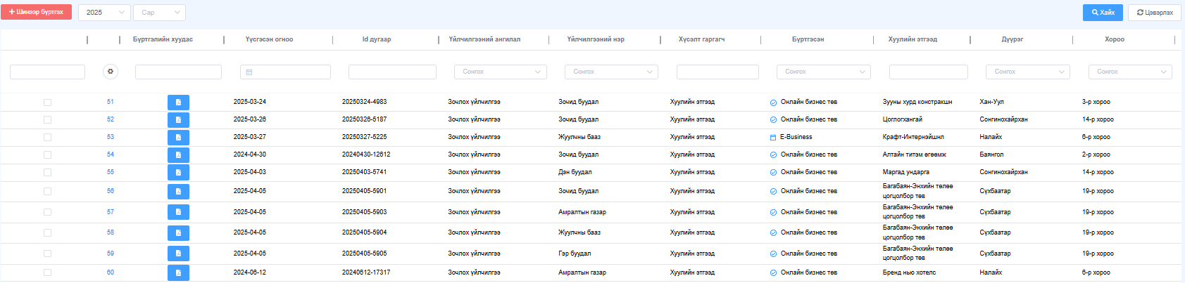Open record link number 57

tap(110, 211)
